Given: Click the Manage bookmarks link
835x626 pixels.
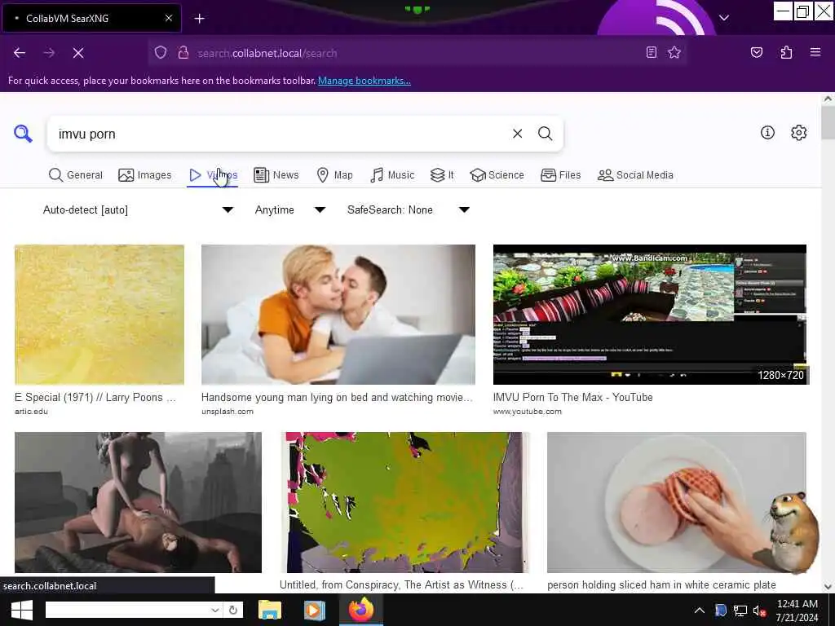Looking at the screenshot, I should [364, 81].
